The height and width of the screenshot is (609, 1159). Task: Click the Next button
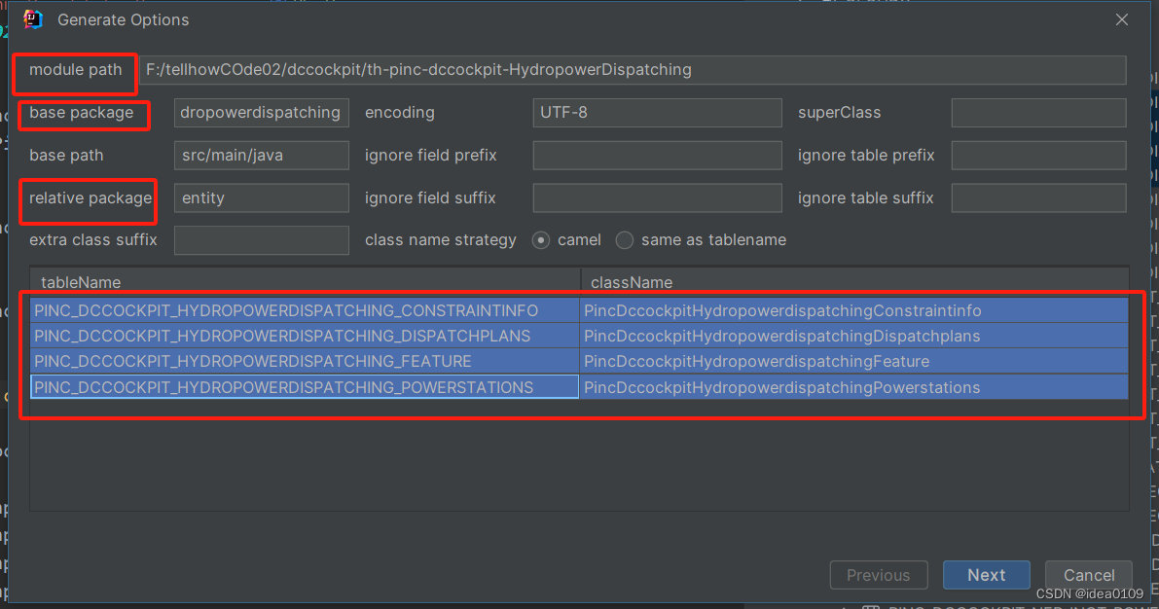(986, 574)
